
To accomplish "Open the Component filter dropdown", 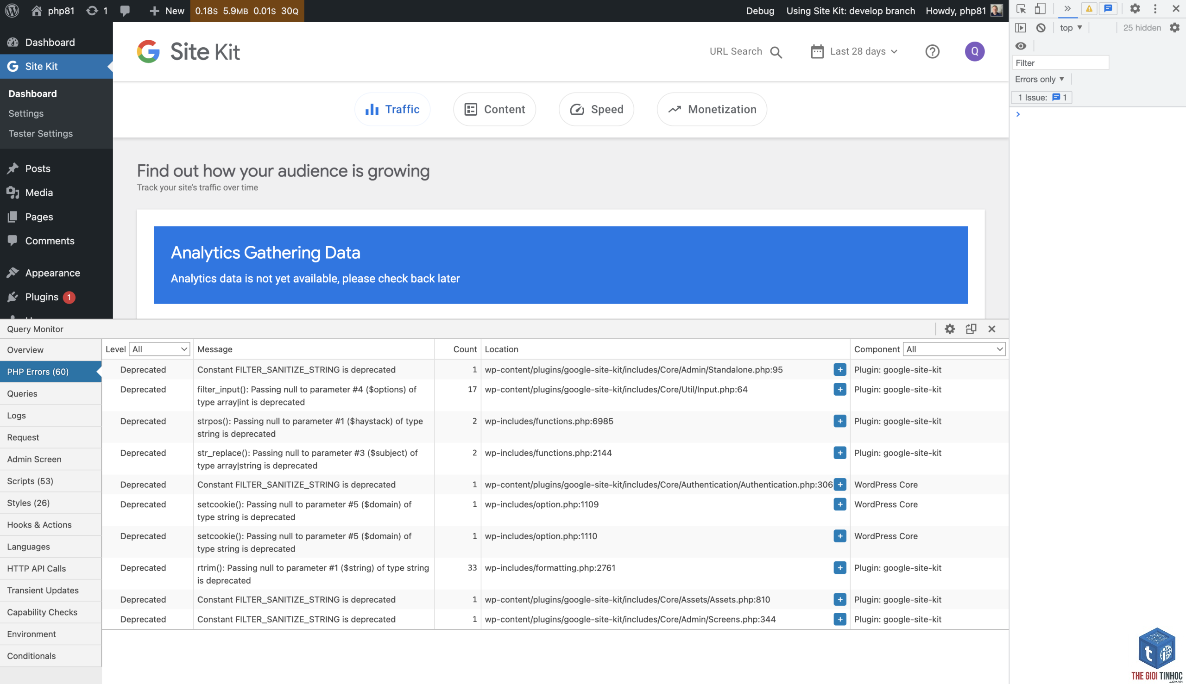I will [954, 349].
